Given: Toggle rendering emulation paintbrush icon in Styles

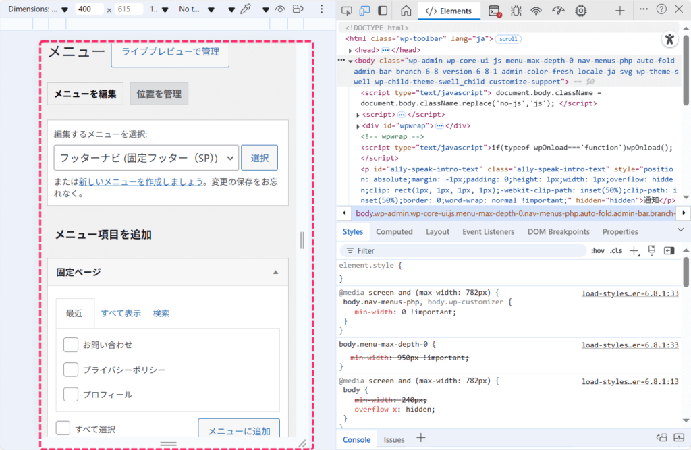Looking at the screenshot, I should tap(652, 251).
